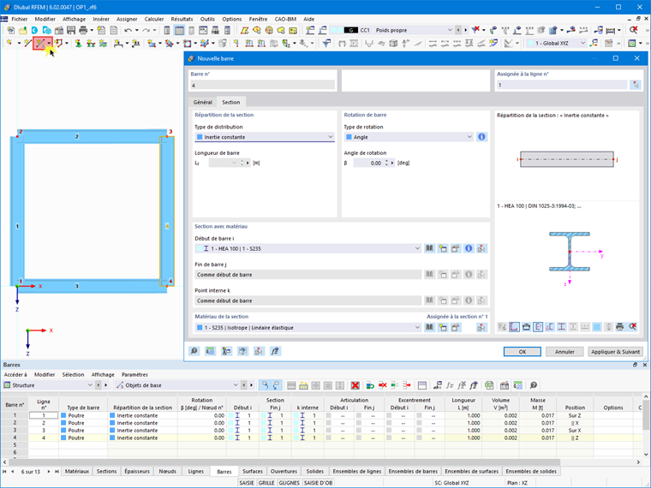Click the I-section view icon under preview
The width and height of the screenshot is (651, 488).
coord(561,327)
